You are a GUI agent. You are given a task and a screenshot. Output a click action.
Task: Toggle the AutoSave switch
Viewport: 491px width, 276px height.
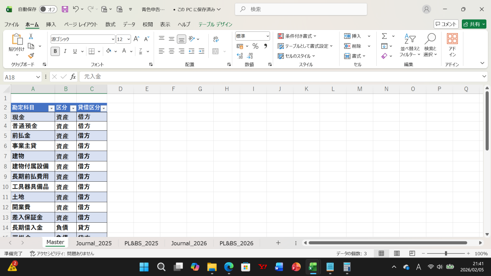point(48,9)
